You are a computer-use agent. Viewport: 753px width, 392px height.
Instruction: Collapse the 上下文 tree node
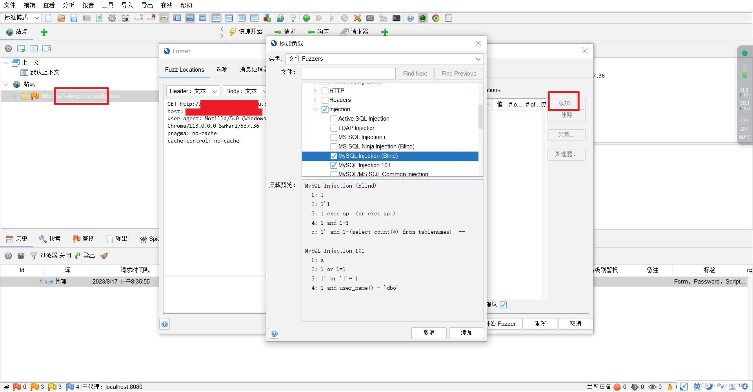[6, 63]
